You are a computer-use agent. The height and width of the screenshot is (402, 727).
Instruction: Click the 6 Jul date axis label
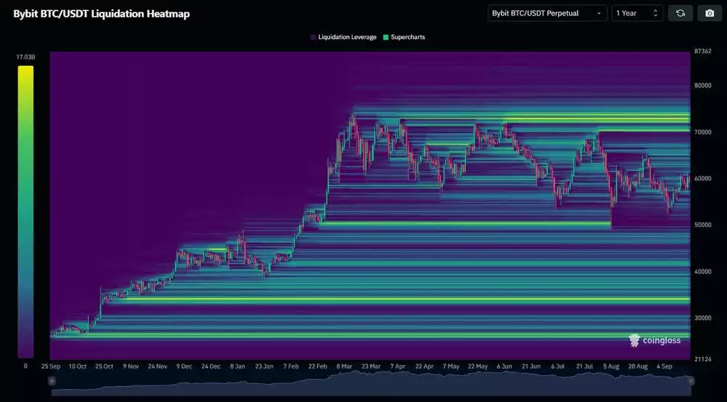point(558,366)
